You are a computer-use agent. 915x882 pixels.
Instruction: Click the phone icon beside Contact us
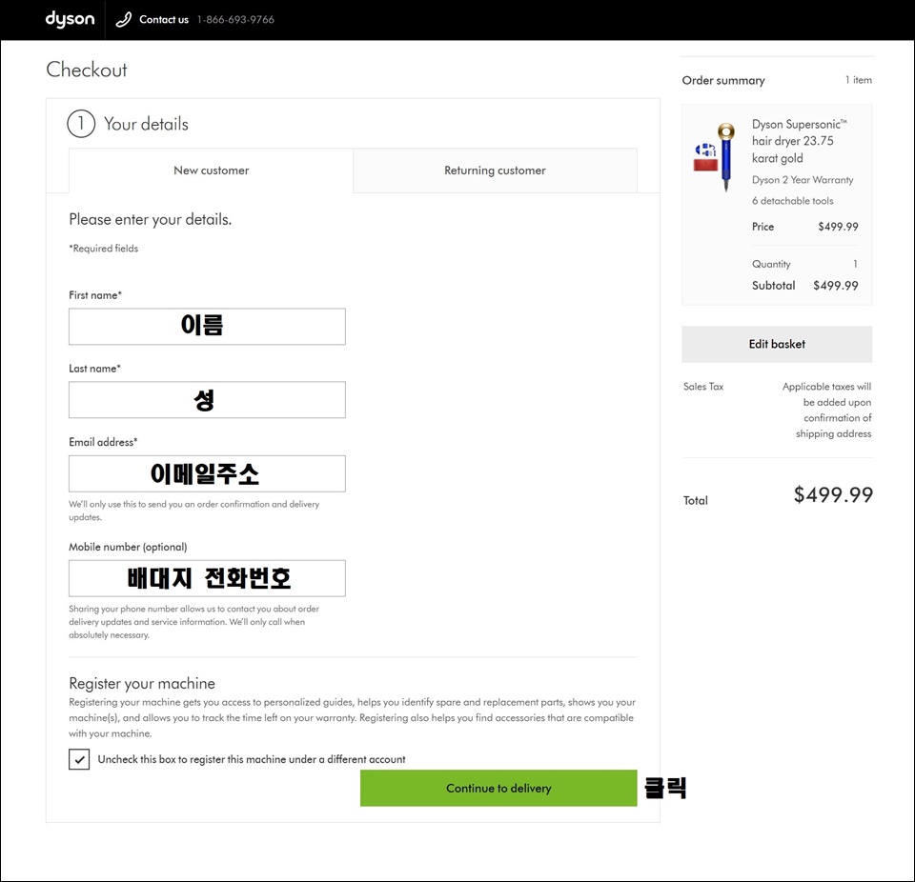pyautogui.click(x=123, y=20)
